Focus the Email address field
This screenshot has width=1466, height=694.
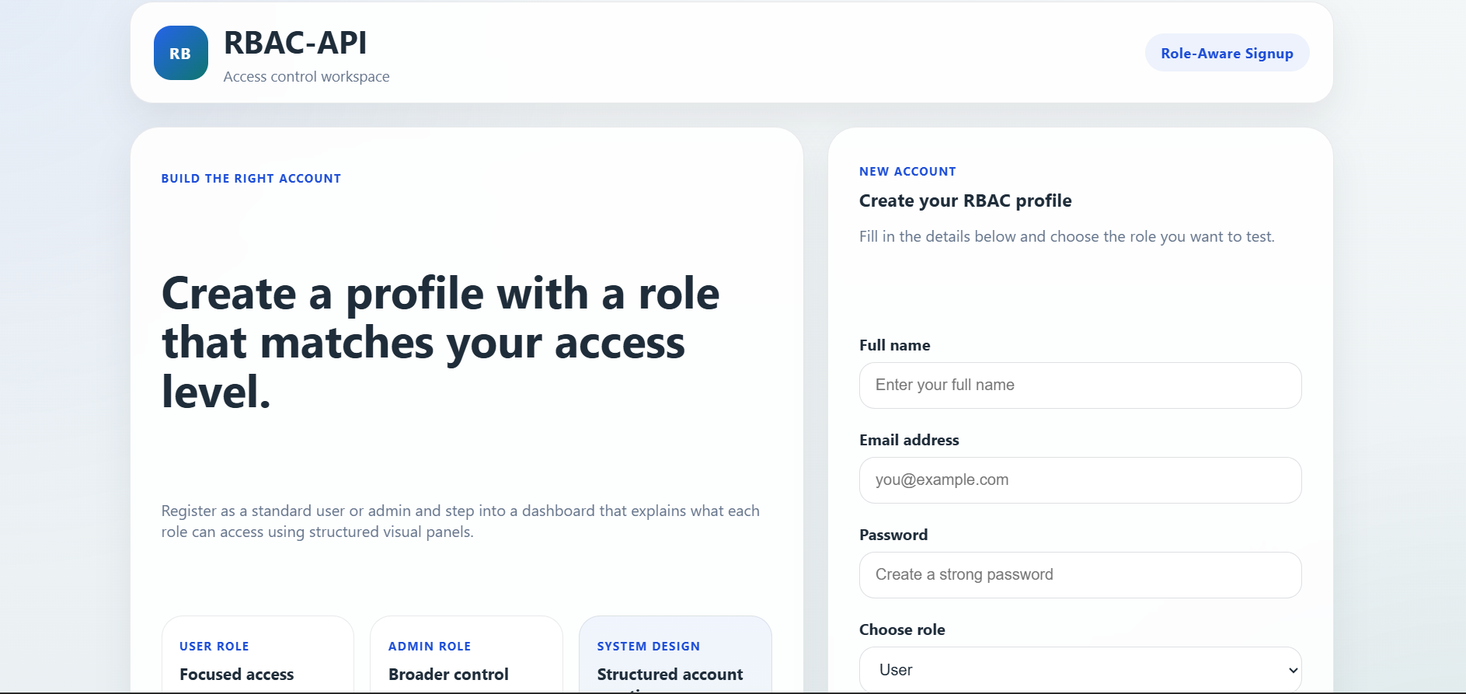tap(1079, 480)
